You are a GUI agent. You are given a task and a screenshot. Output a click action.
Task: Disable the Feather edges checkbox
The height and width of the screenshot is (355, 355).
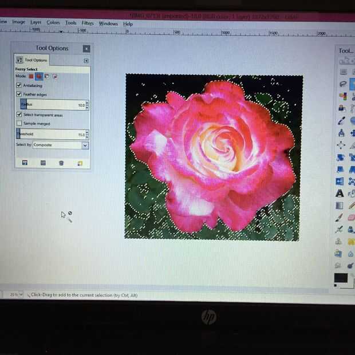[19, 94]
